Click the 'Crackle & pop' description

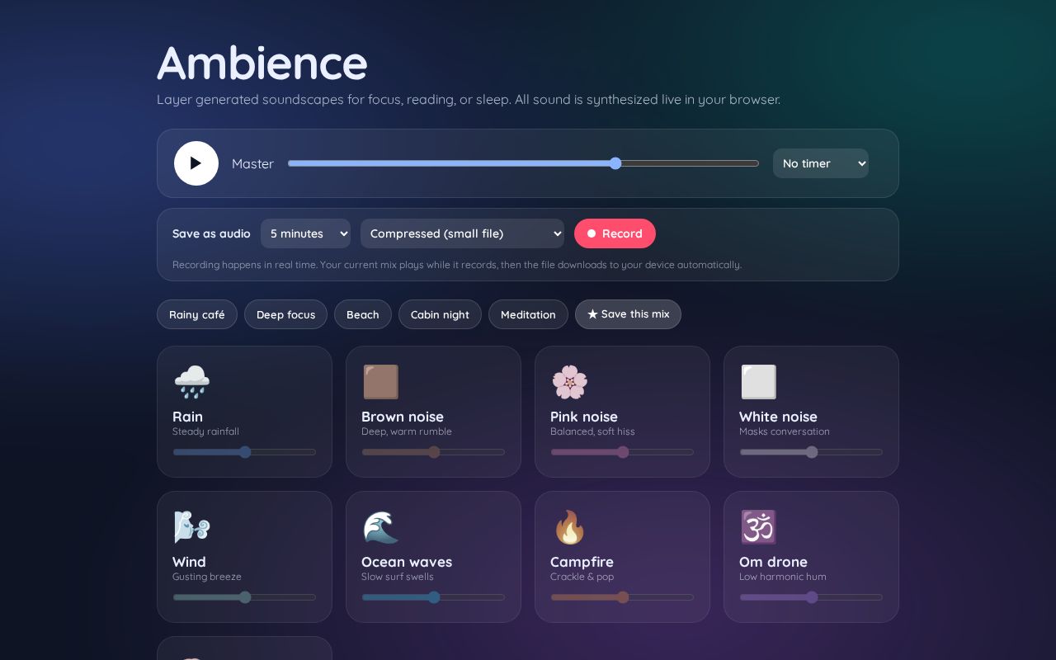point(582,577)
